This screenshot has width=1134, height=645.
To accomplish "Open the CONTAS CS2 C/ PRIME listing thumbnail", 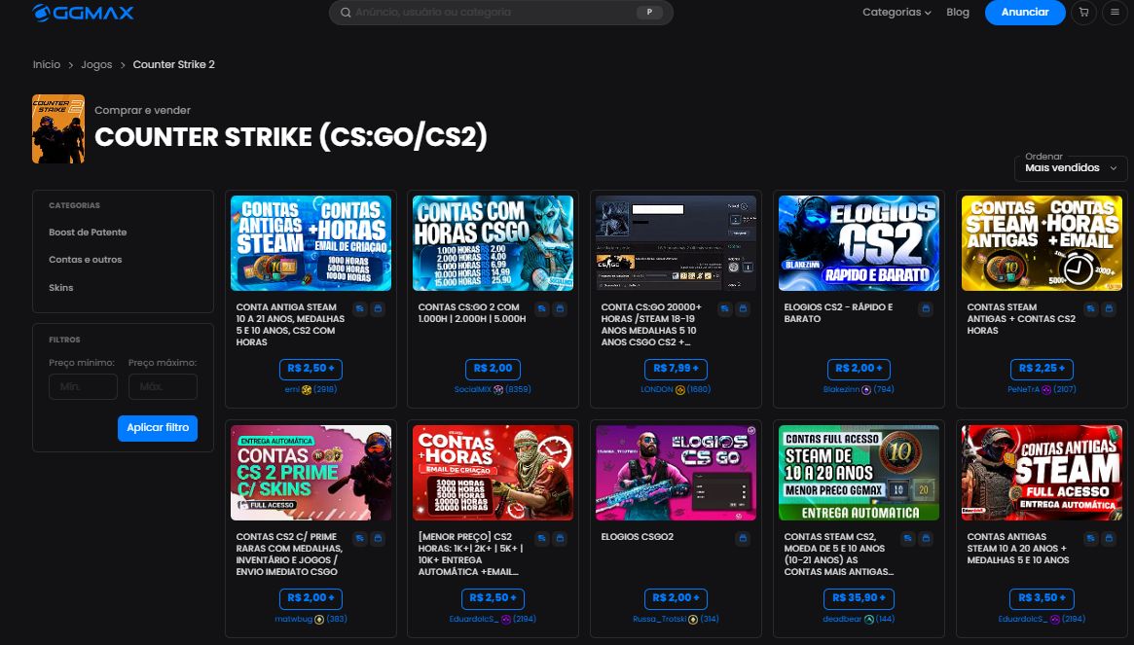I will point(311,472).
